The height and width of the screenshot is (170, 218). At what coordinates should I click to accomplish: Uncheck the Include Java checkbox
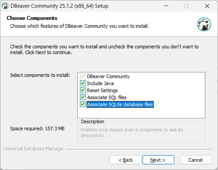[x=83, y=83]
